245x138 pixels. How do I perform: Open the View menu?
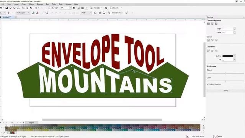tap(9, 4)
